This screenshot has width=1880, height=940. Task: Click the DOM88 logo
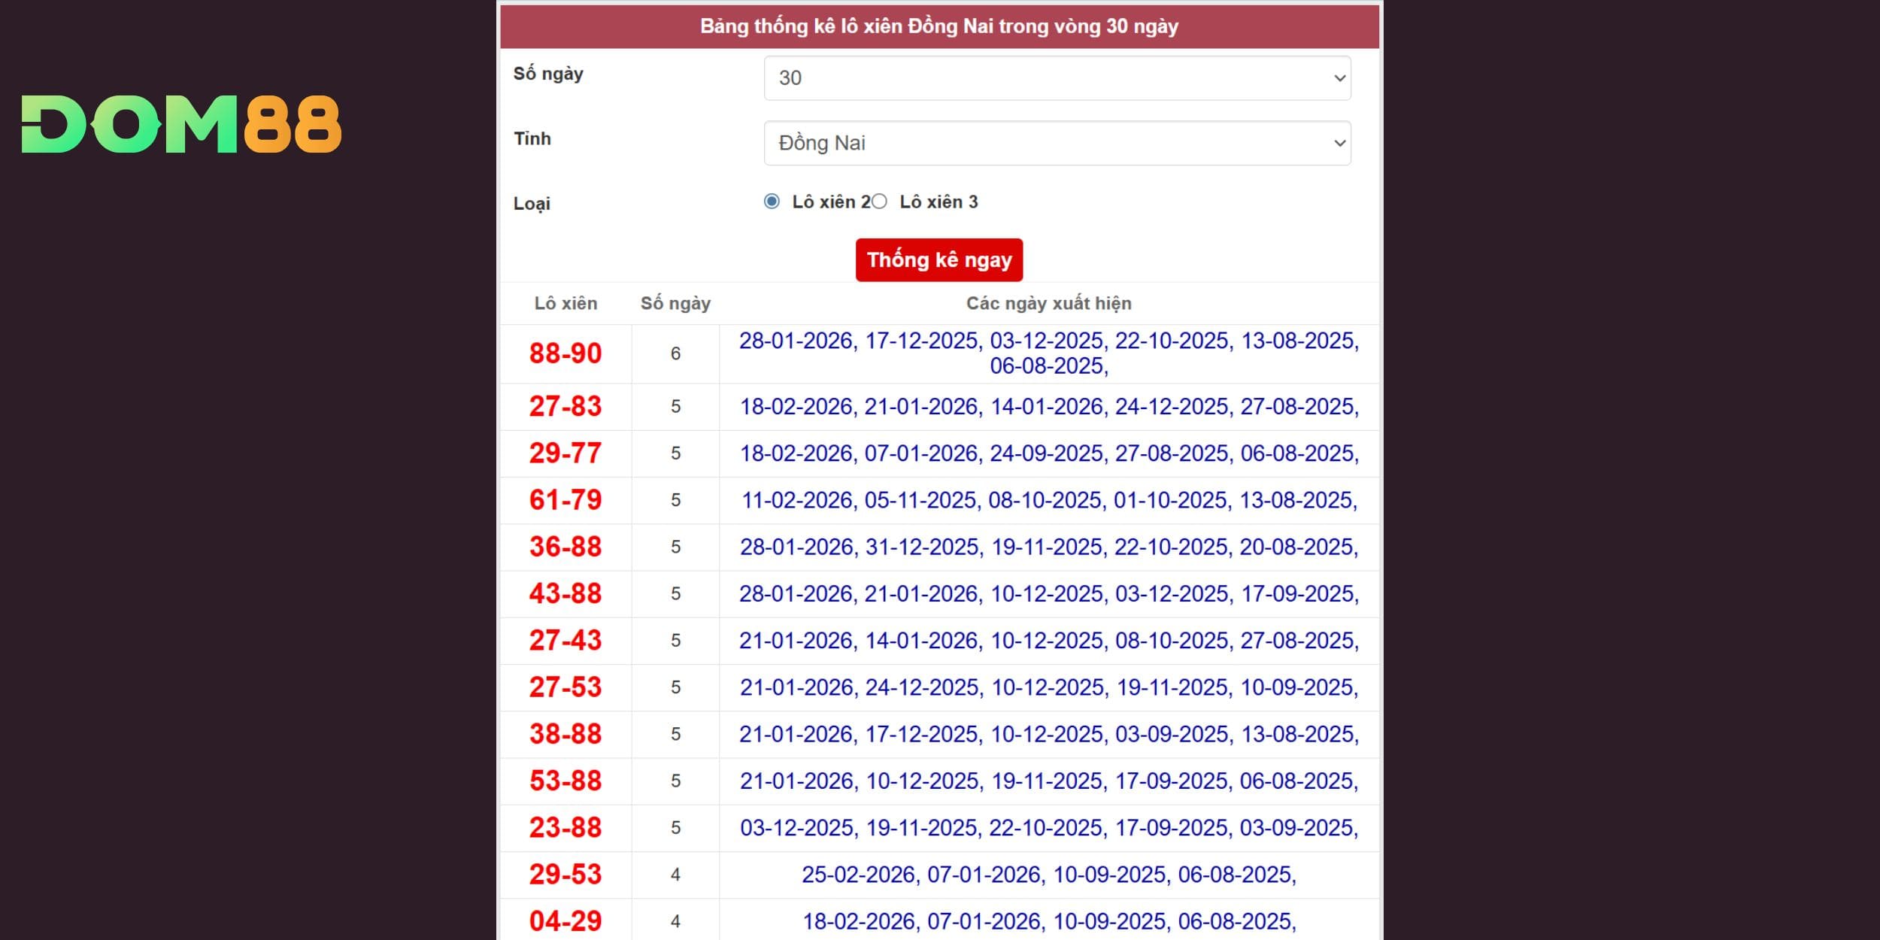[x=181, y=124]
